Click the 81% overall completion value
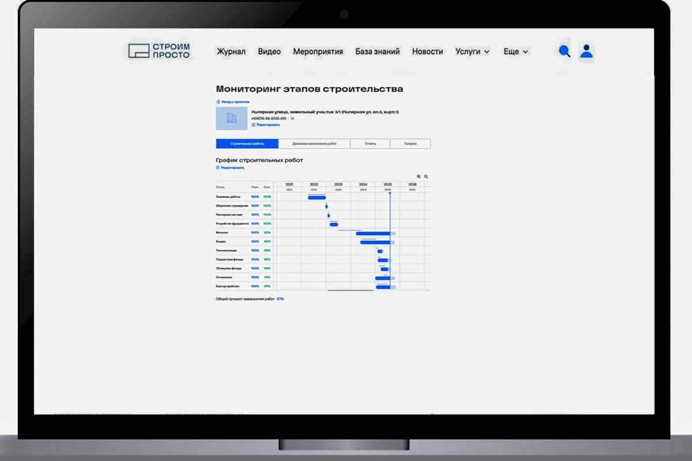Viewport: 692px width, 461px height. [x=280, y=299]
